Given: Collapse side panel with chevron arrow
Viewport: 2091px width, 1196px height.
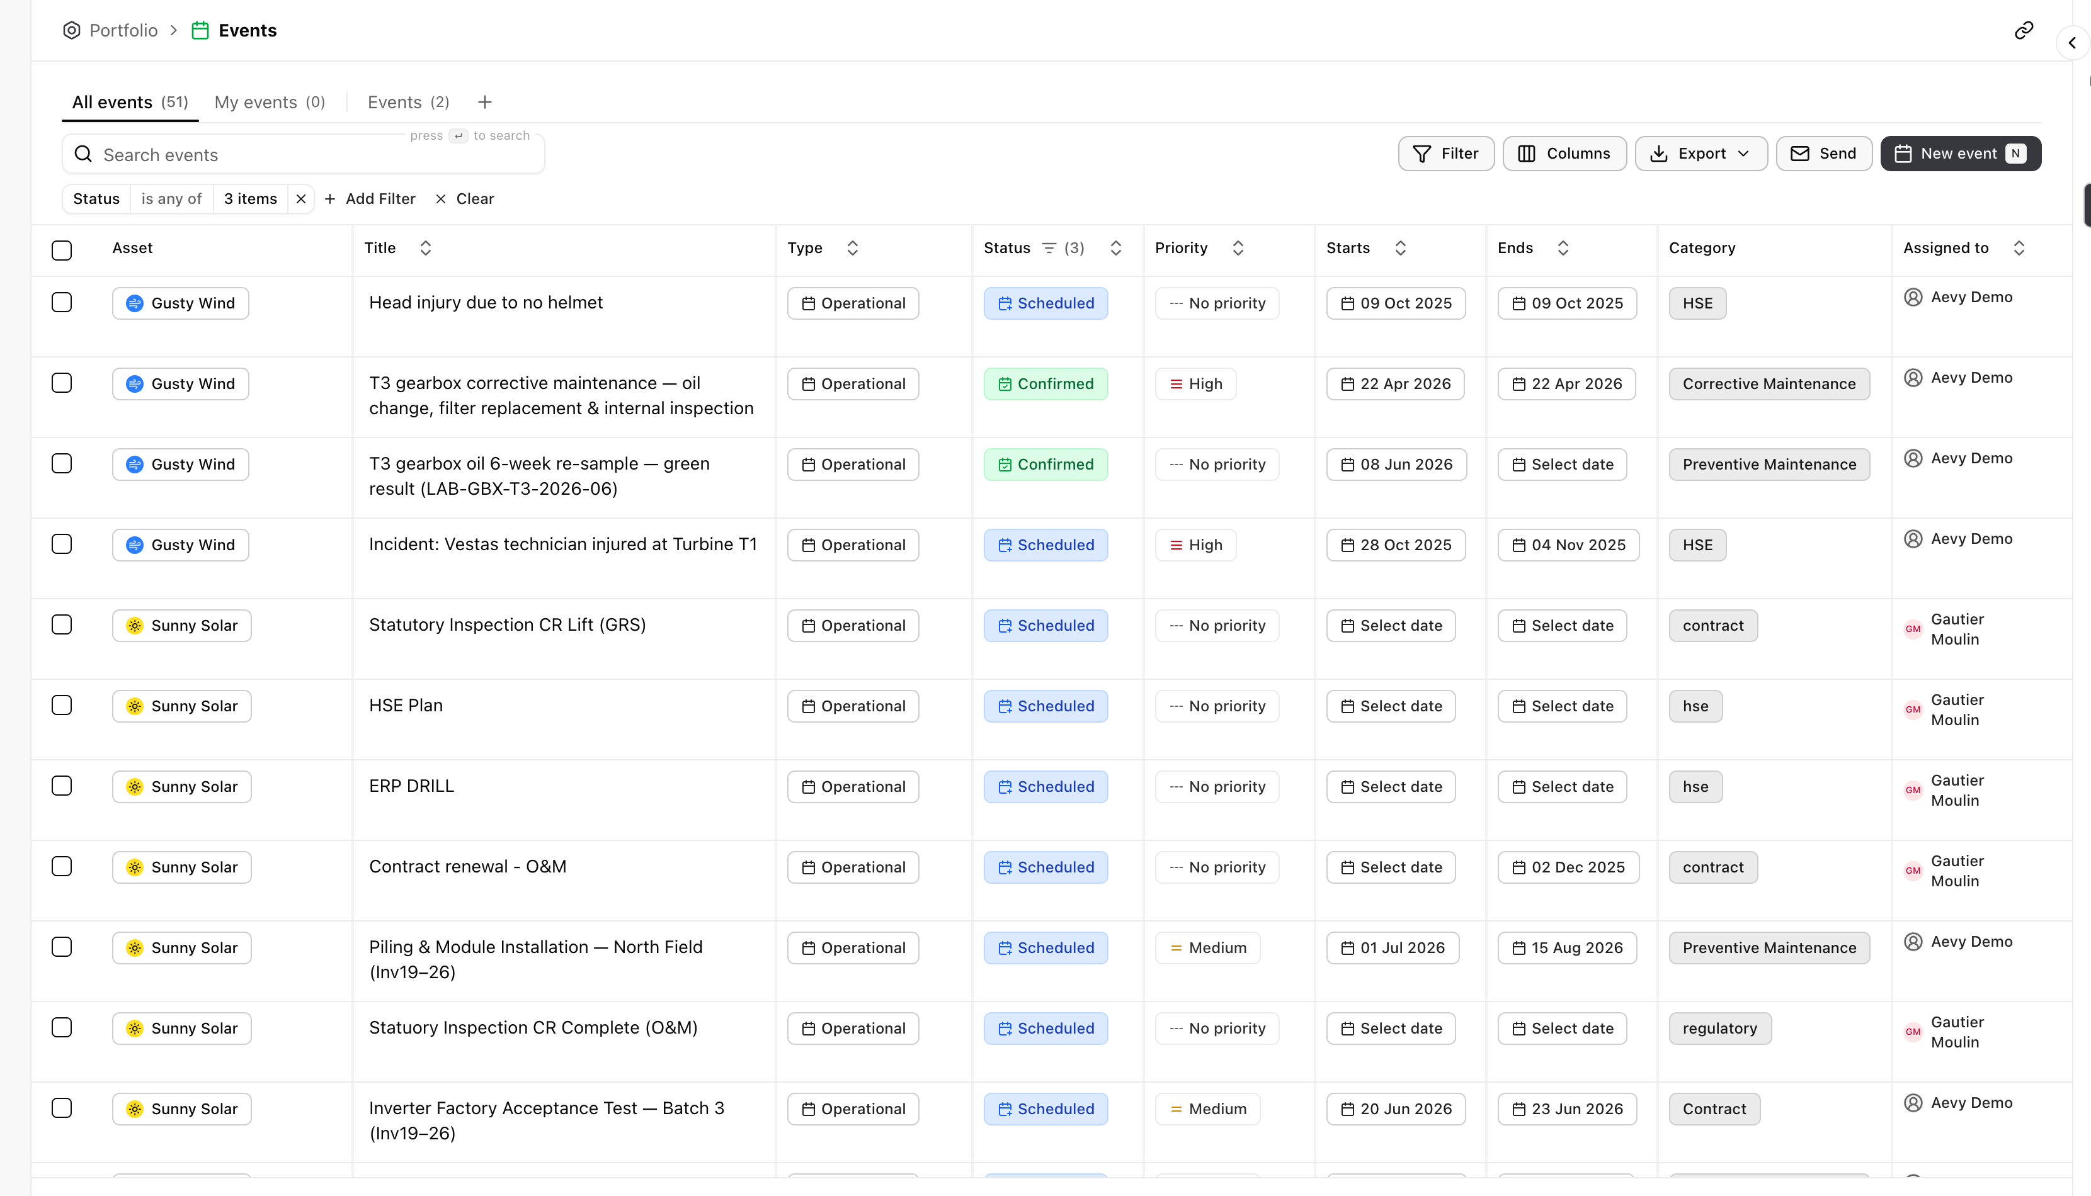Looking at the screenshot, I should pos(2072,43).
